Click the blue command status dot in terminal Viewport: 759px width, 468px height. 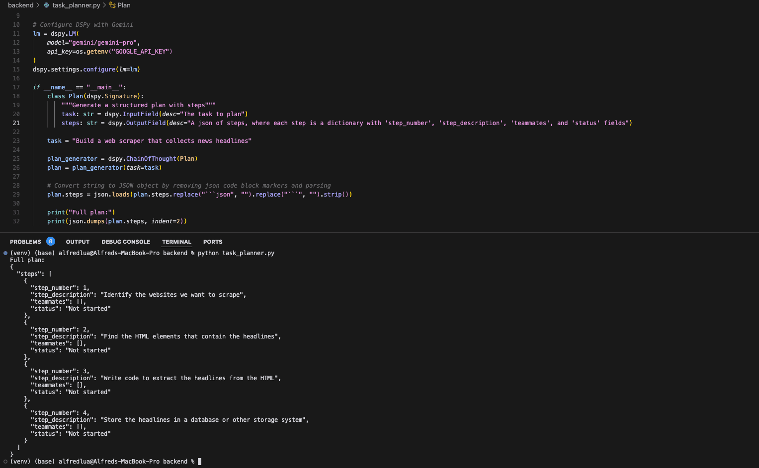5,253
